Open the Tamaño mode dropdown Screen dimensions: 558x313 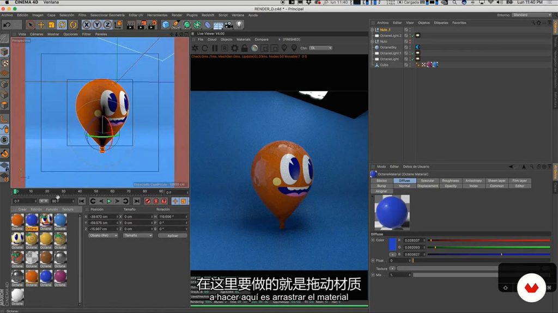coord(138,236)
